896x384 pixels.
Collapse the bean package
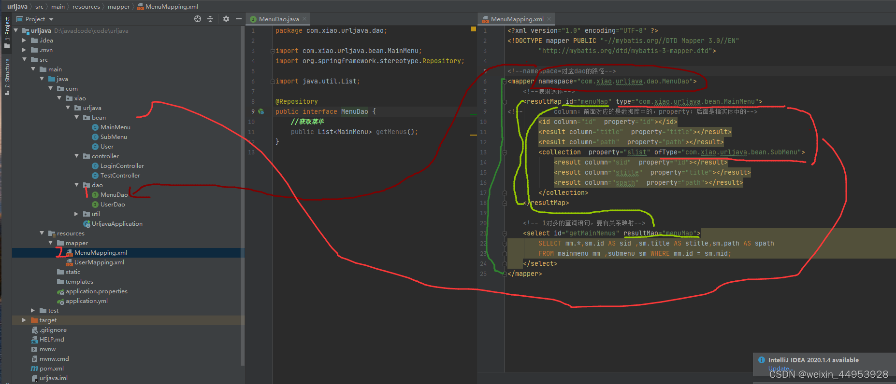pos(76,117)
